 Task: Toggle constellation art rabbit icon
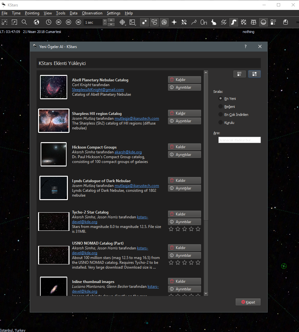[x=214, y=22]
